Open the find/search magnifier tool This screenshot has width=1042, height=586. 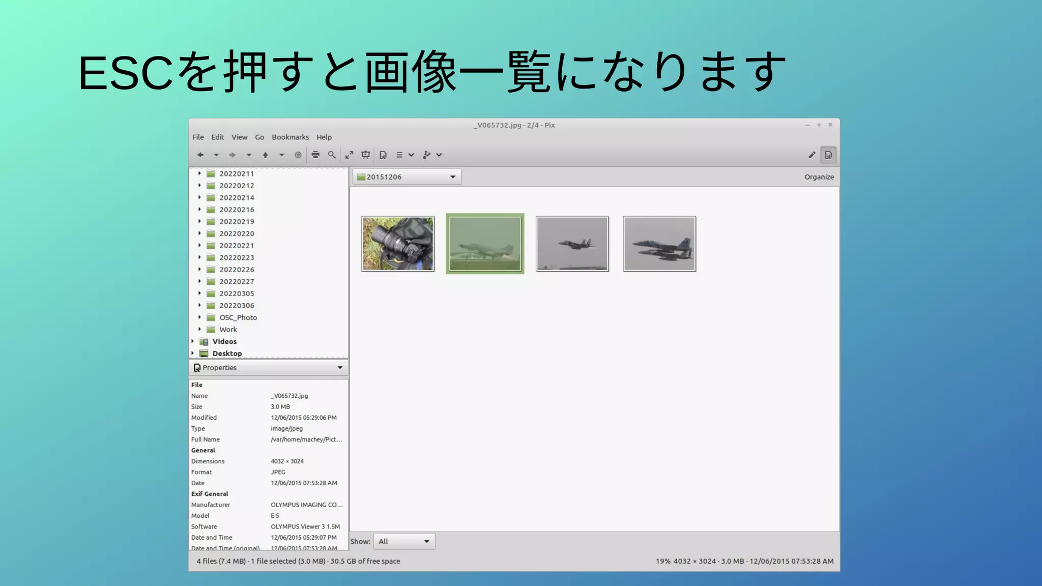(332, 155)
